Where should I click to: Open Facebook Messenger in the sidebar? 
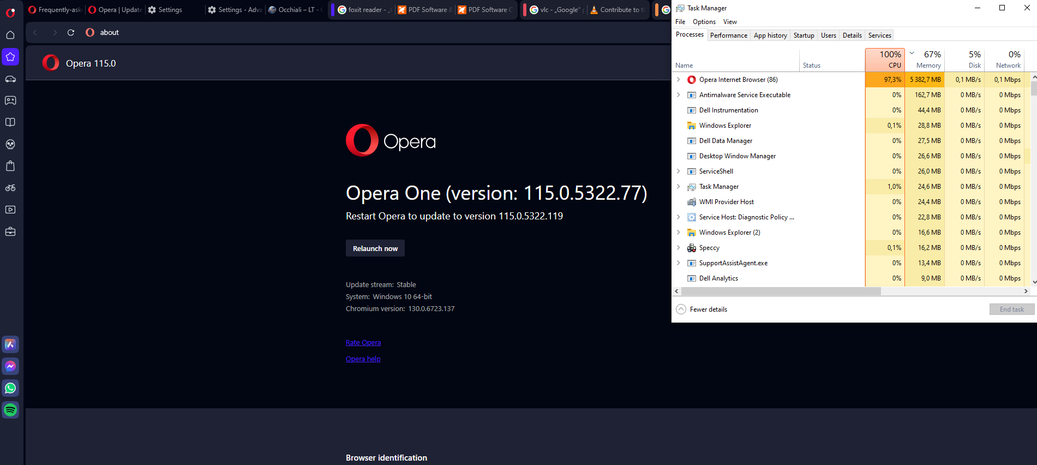[x=10, y=366]
